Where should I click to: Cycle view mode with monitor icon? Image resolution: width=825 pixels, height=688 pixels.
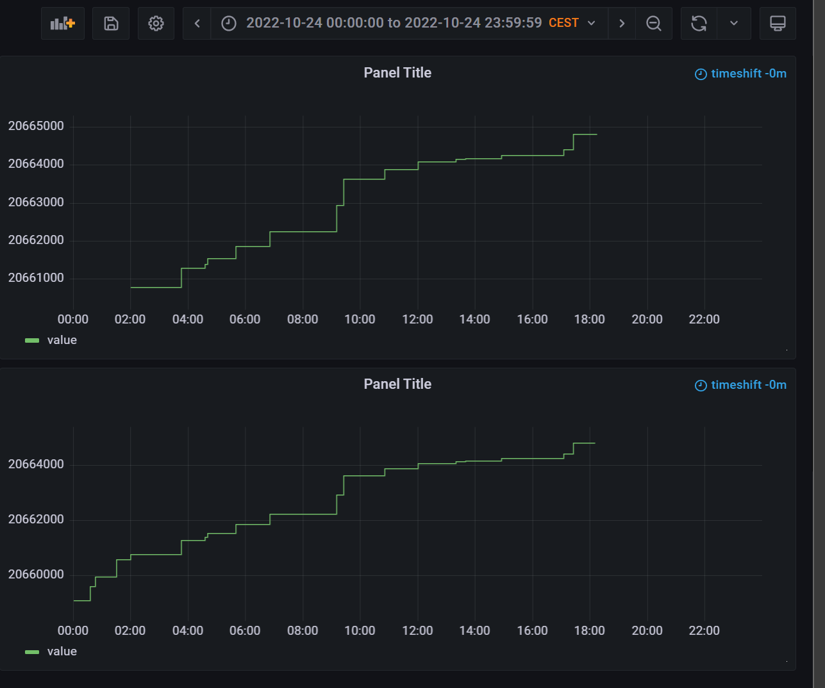[778, 24]
